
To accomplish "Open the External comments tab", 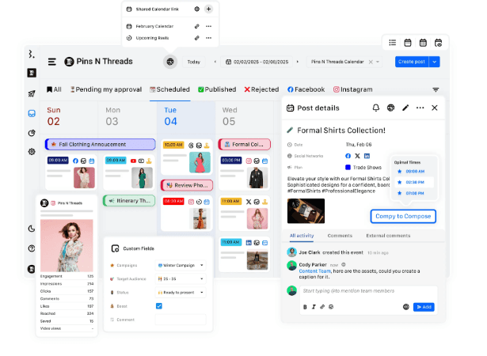I will (x=387, y=236).
